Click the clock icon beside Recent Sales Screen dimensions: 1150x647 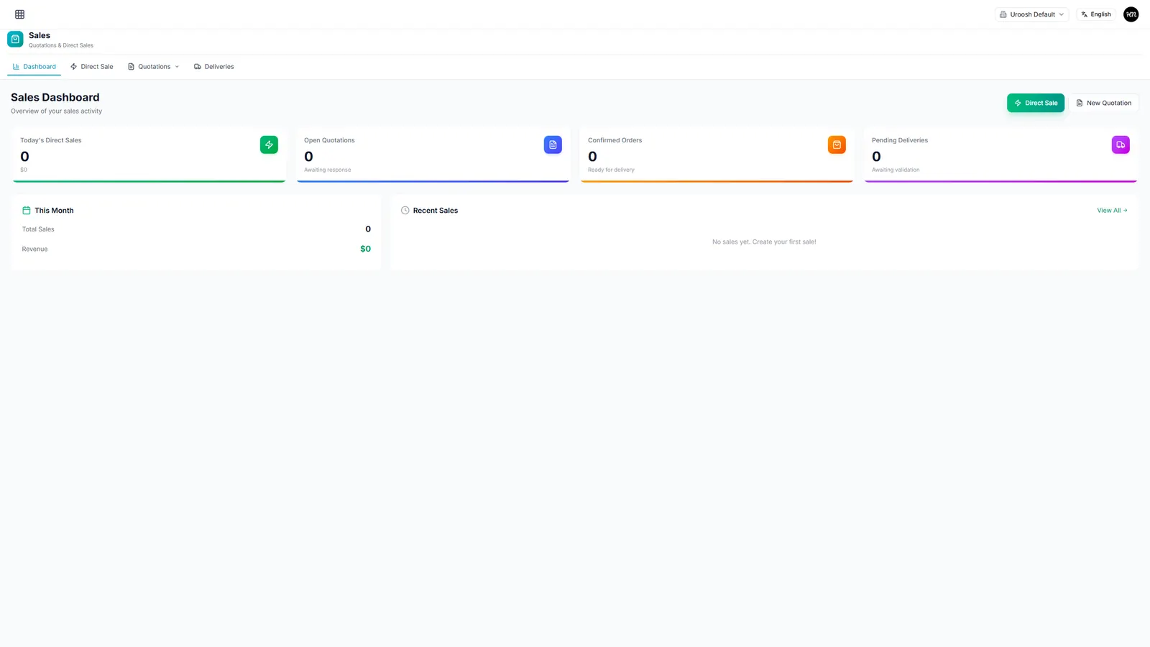(405, 211)
